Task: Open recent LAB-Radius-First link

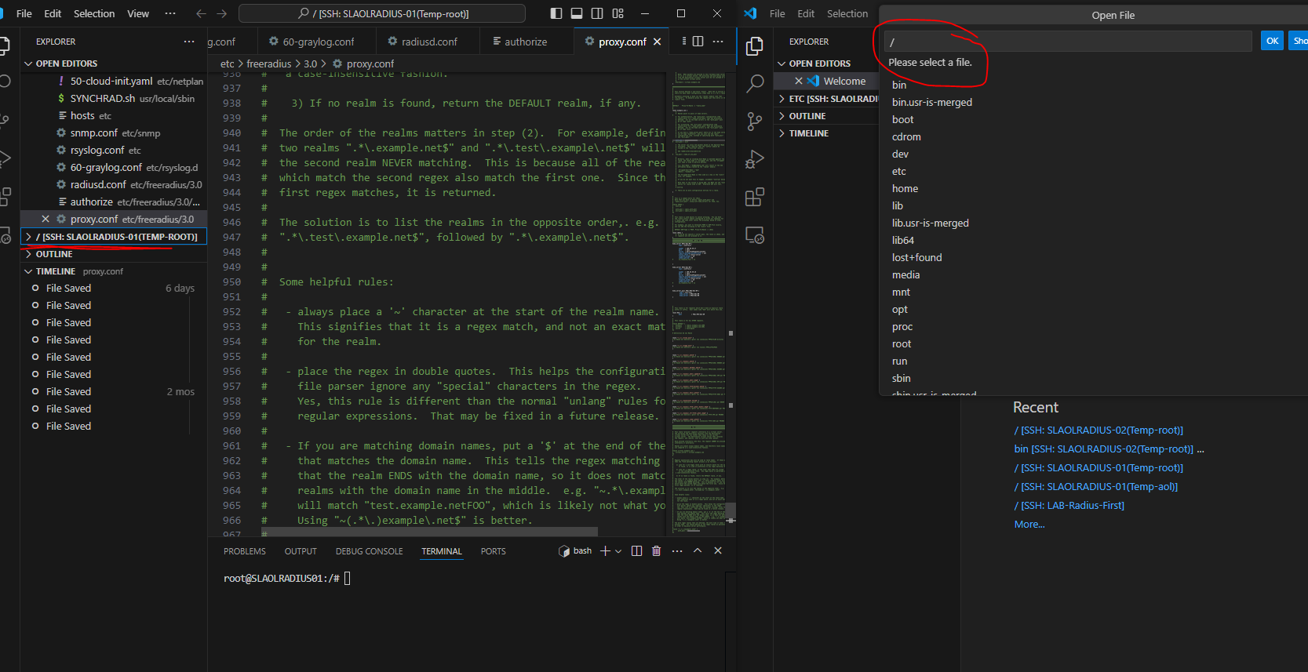Action: point(1069,506)
